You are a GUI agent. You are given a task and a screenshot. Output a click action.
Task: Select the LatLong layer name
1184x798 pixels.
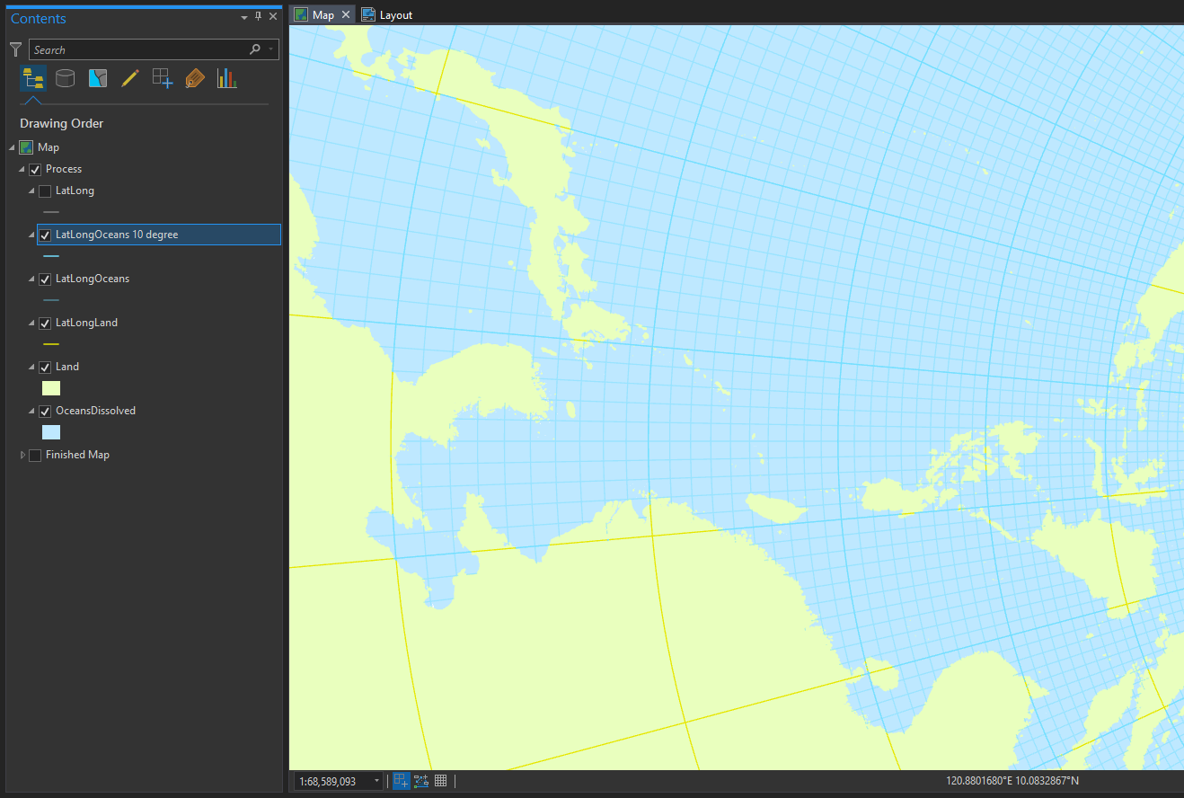pos(75,191)
